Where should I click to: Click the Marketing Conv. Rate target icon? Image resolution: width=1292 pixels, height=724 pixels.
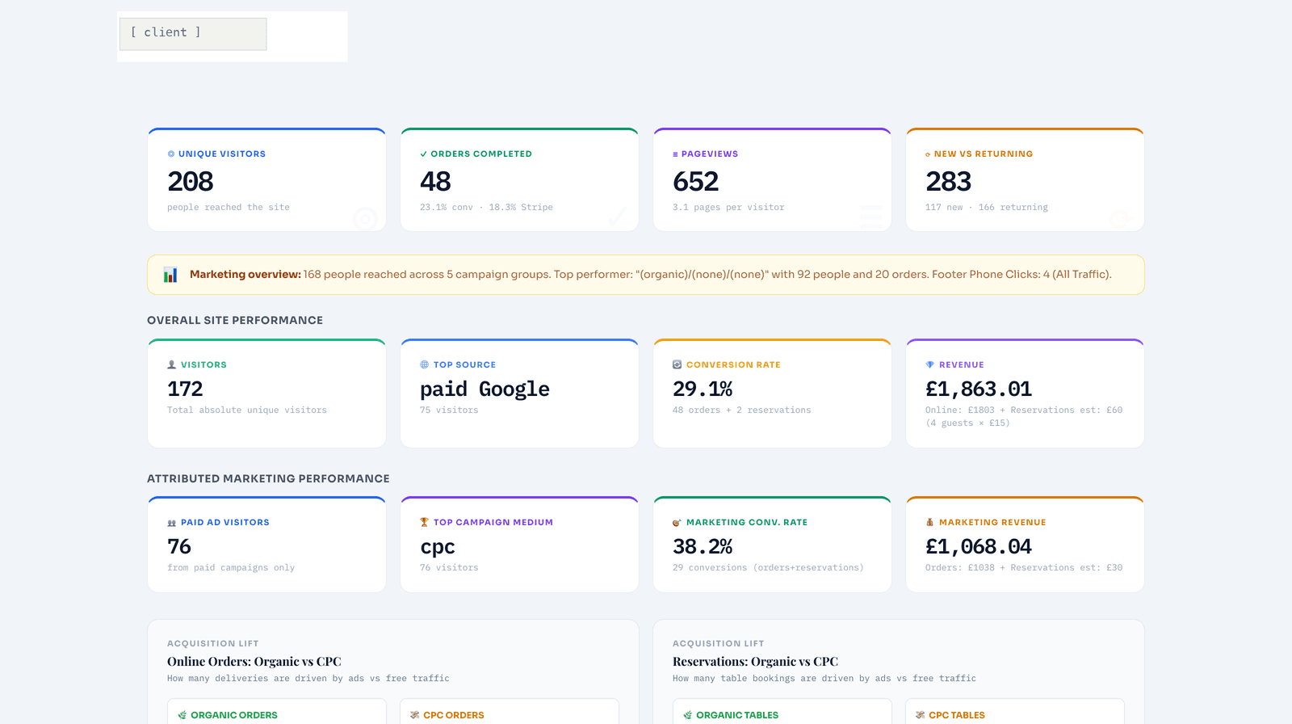(x=677, y=522)
